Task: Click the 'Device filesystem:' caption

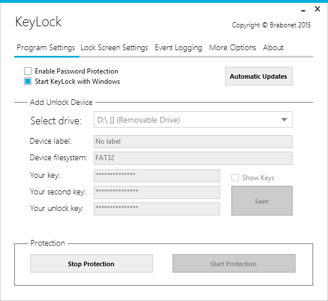Action: pos(58,157)
